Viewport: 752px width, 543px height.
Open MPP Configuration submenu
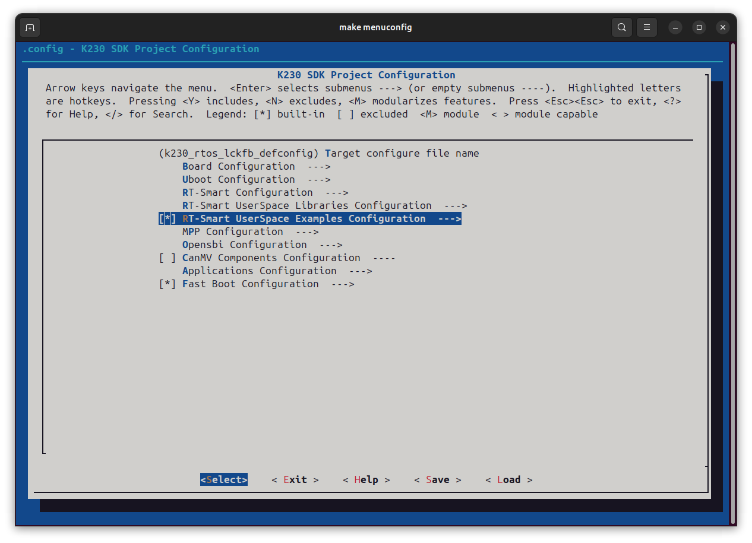click(x=250, y=231)
